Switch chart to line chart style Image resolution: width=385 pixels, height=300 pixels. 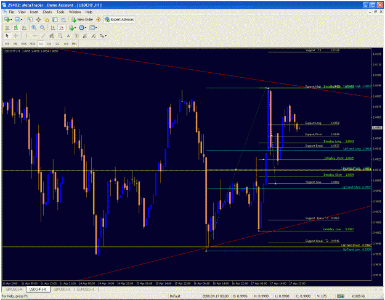(x=24, y=28)
